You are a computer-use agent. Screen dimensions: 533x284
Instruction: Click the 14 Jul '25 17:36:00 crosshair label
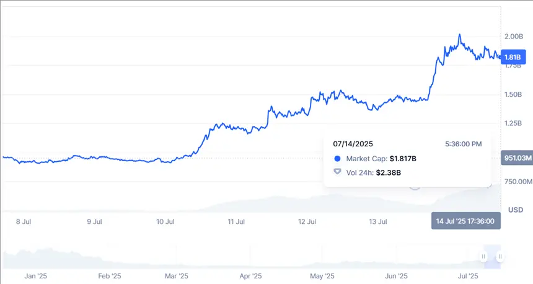tap(465, 221)
